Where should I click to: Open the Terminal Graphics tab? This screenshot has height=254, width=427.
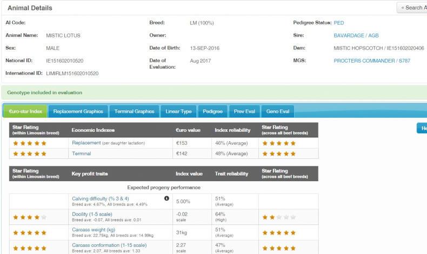pos(135,111)
